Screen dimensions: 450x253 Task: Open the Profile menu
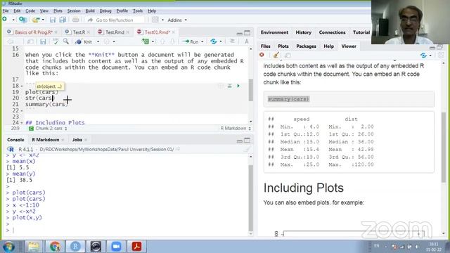[122, 11]
